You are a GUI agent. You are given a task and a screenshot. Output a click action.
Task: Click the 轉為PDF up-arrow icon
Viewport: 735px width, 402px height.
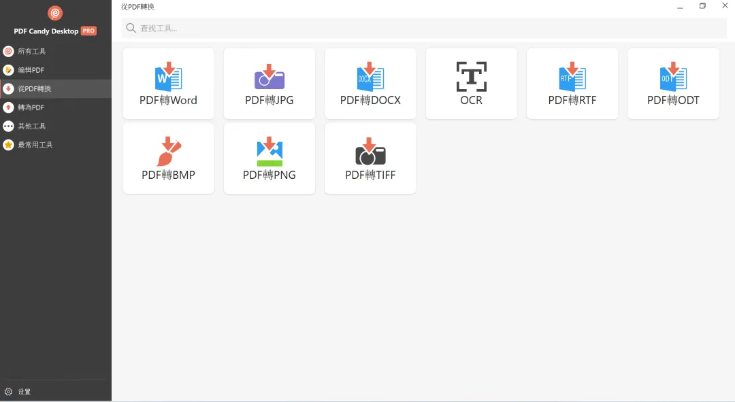(8, 107)
